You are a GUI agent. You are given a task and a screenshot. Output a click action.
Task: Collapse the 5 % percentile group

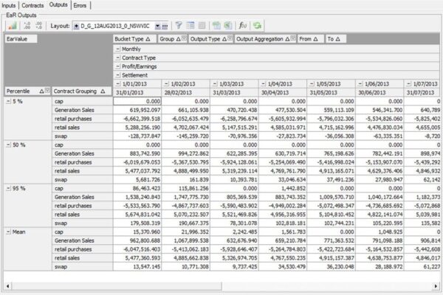click(8, 101)
